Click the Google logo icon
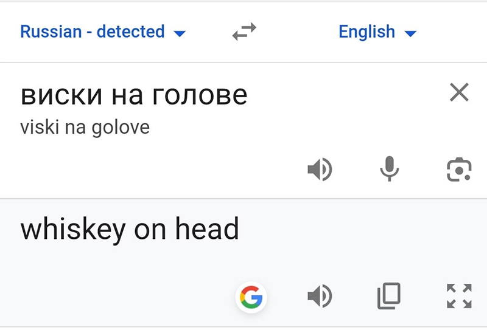 (251, 297)
